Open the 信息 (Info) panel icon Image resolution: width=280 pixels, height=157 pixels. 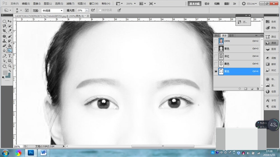pos(271,91)
